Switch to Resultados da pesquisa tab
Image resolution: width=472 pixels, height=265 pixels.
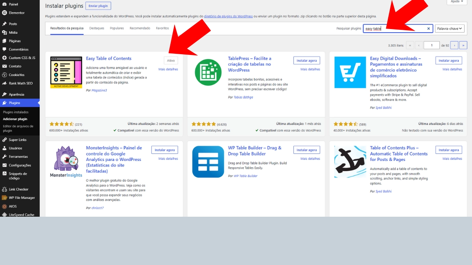click(67, 28)
